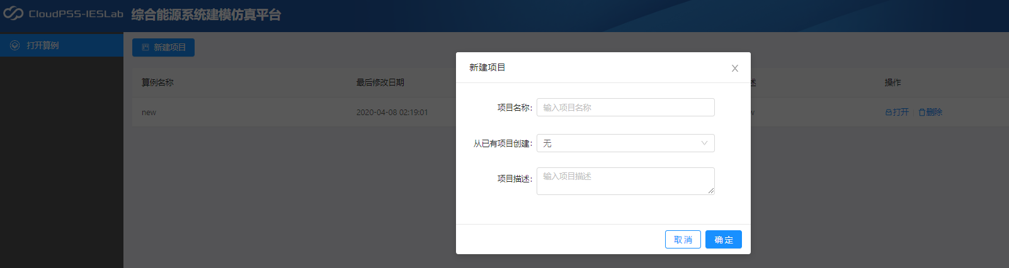The height and width of the screenshot is (268, 1009).
Task: Click the 算例名称 column header
Action: (x=157, y=82)
